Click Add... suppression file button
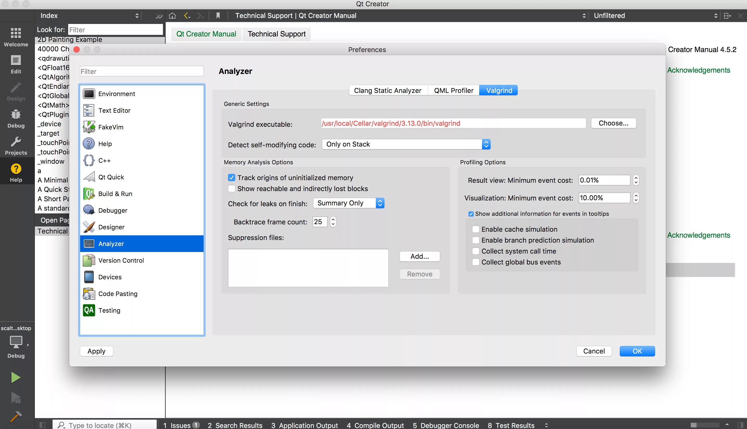Image resolution: width=747 pixels, height=429 pixels. click(420, 256)
